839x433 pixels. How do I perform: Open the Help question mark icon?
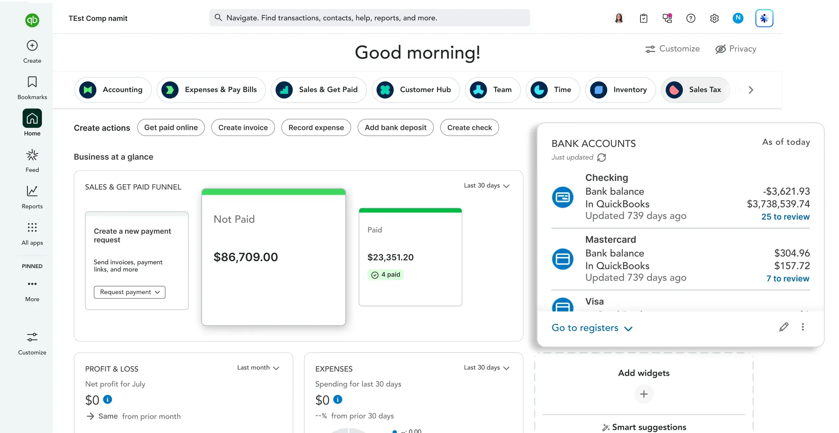tap(691, 18)
